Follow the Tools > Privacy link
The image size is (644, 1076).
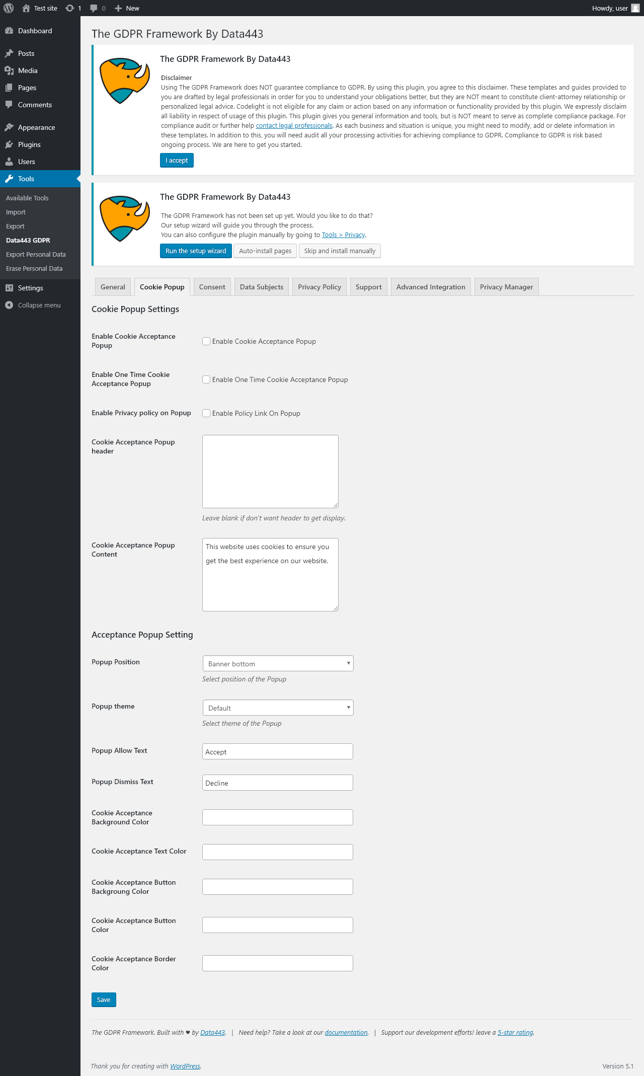tap(343, 235)
